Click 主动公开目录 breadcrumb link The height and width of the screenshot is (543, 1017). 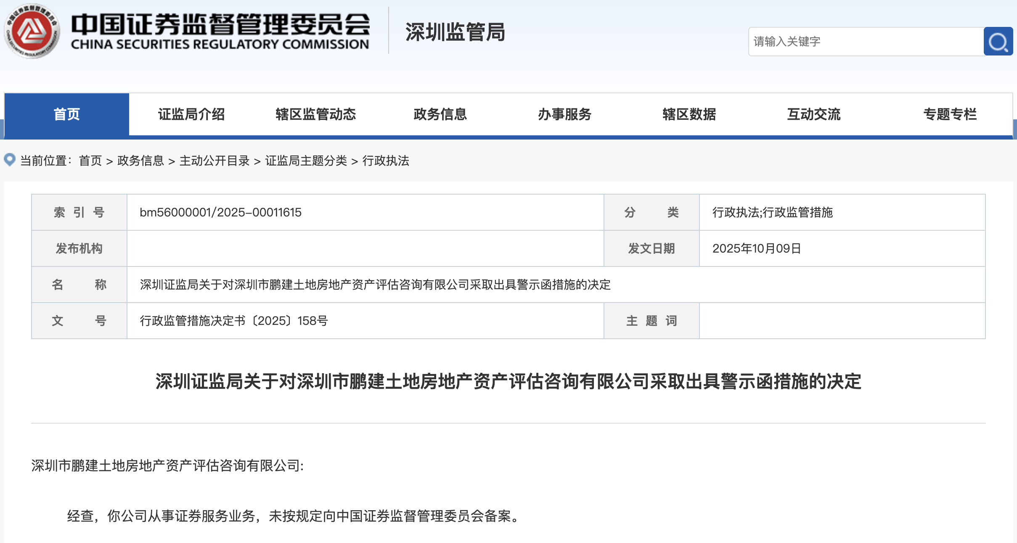(215, 161)
